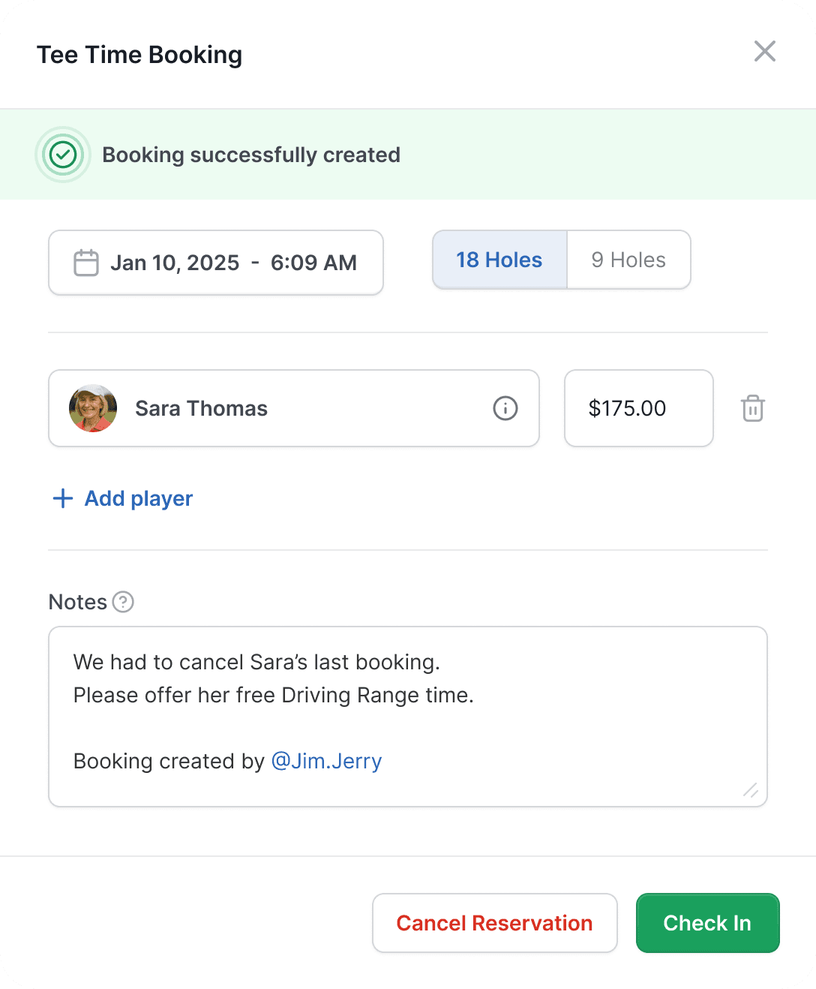Click the info icon next to Sara Thomas
The image size is (816, 989).
[505, 408]
